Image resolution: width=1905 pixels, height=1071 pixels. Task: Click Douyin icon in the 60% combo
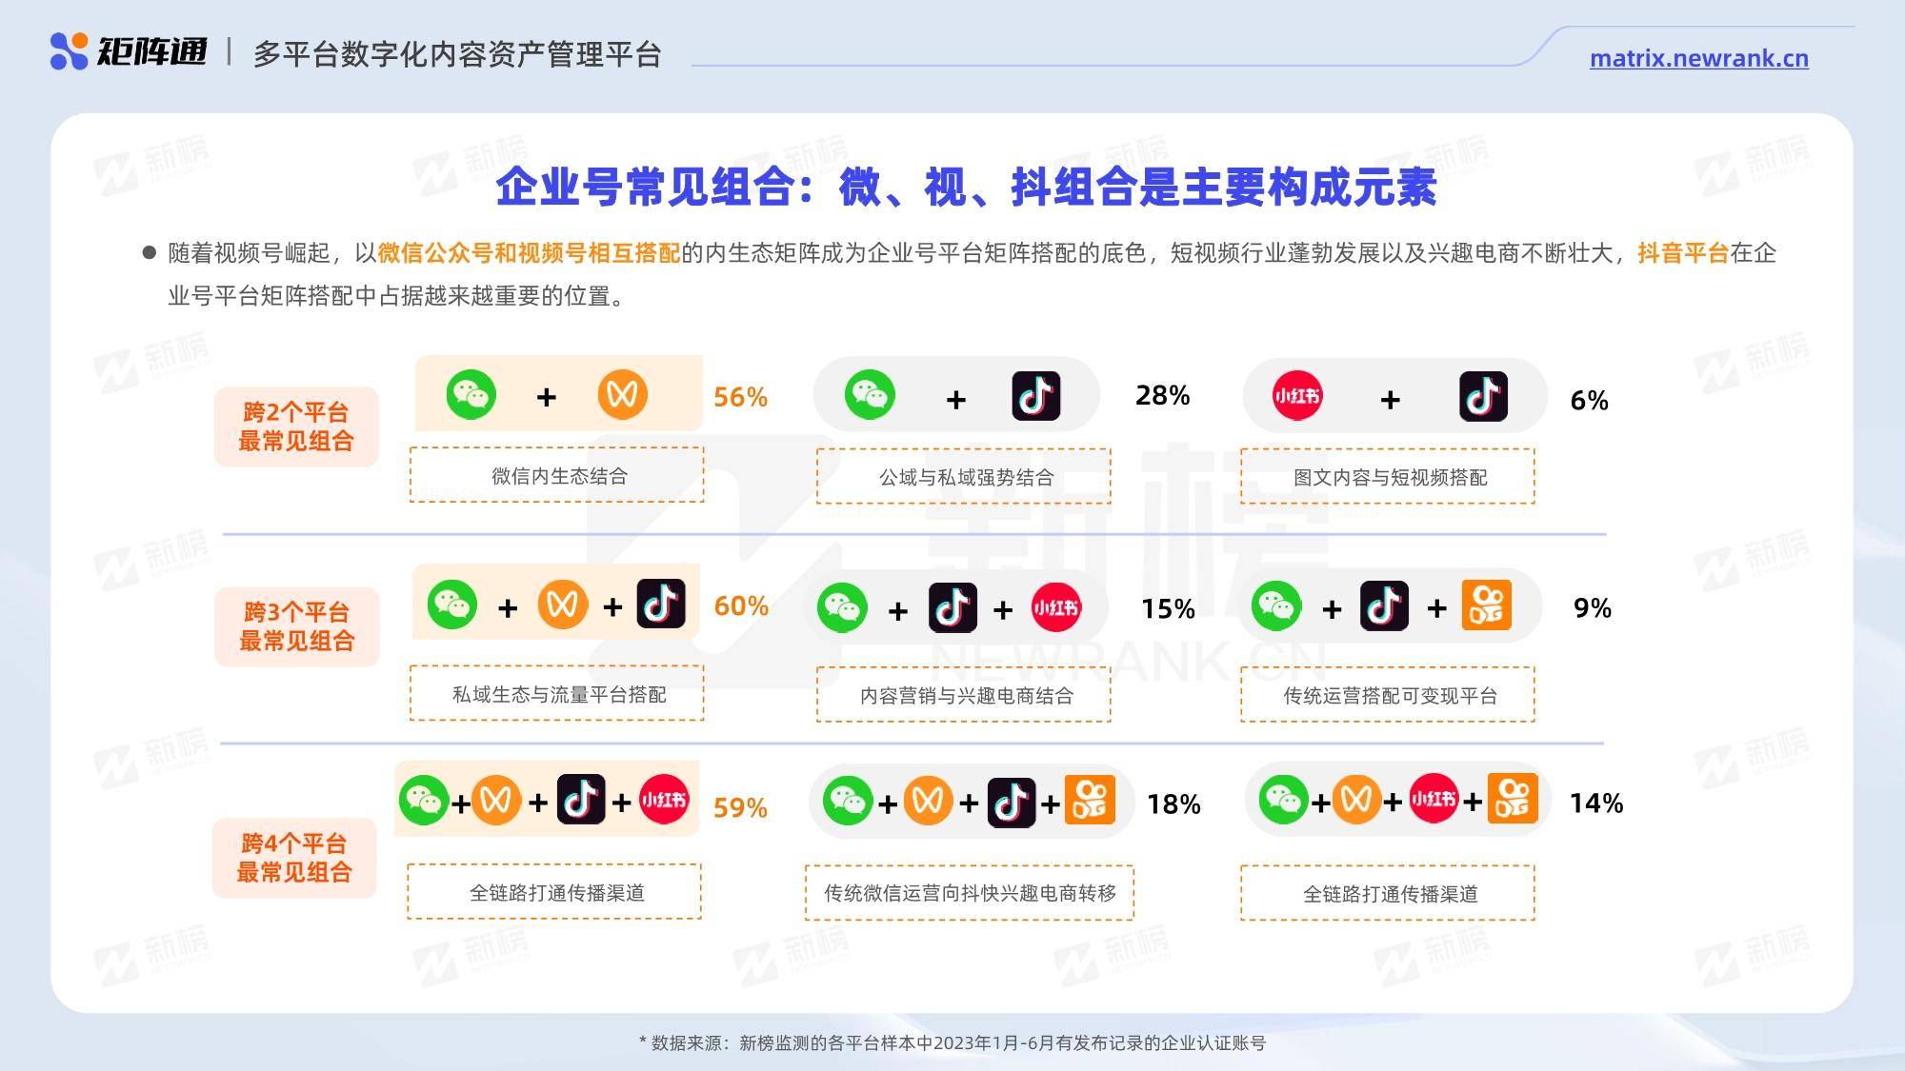(x=661, y=604)
